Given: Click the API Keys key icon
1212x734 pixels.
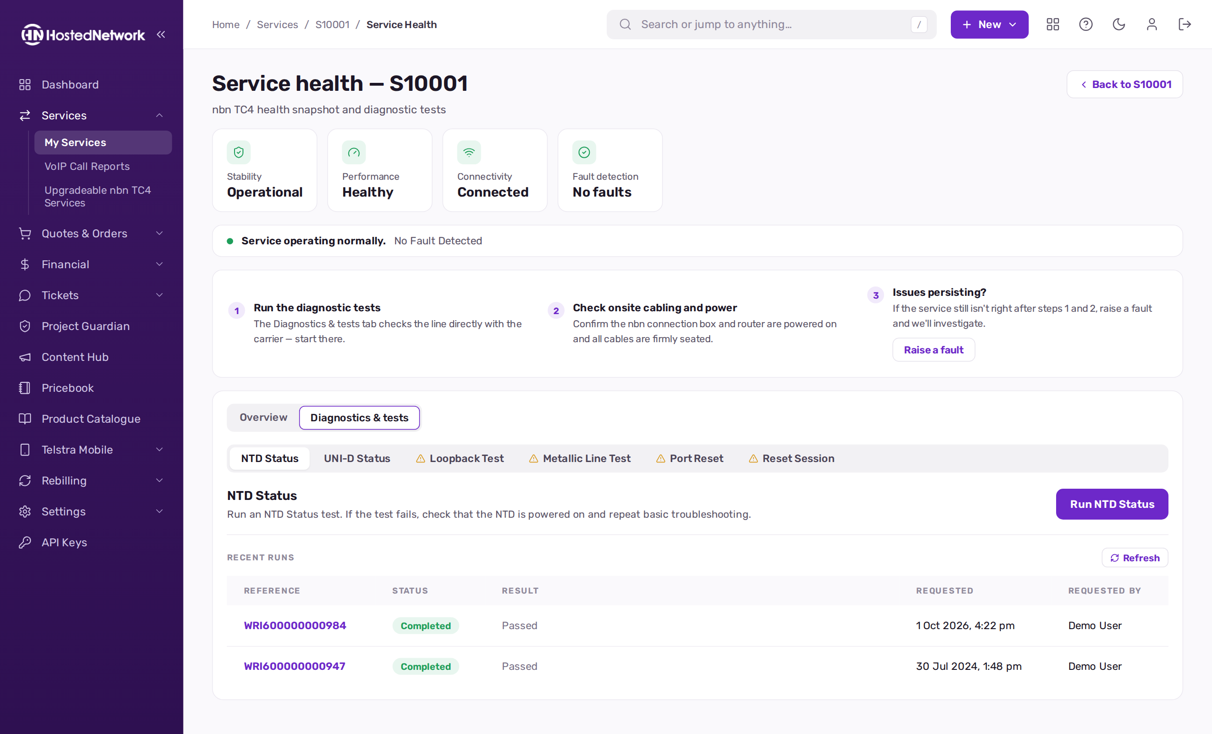Looking at the screenshot, I should (25, 542).
